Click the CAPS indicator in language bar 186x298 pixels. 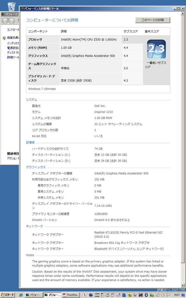click(97, 294)
